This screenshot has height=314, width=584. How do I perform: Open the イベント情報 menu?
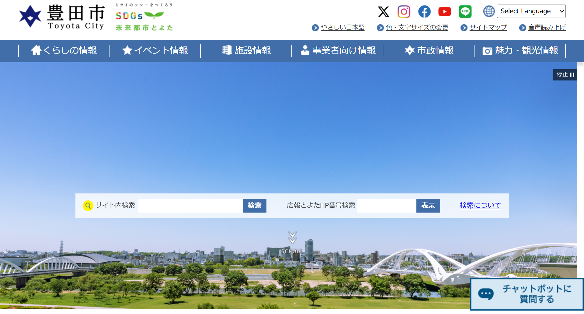pyautogui.click(x=155, y=50)
